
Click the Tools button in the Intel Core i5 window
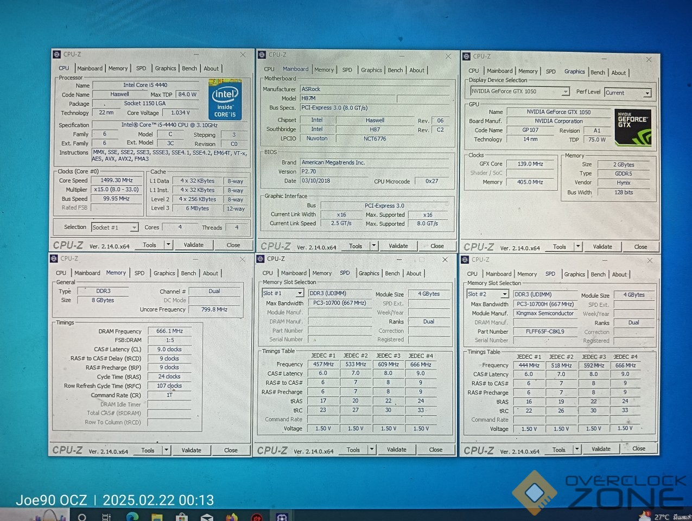tap(149, 245)
